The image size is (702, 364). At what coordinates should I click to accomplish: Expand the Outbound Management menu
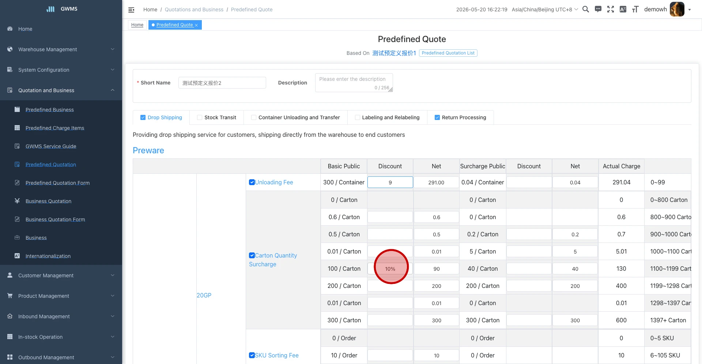tap(113, 357)
